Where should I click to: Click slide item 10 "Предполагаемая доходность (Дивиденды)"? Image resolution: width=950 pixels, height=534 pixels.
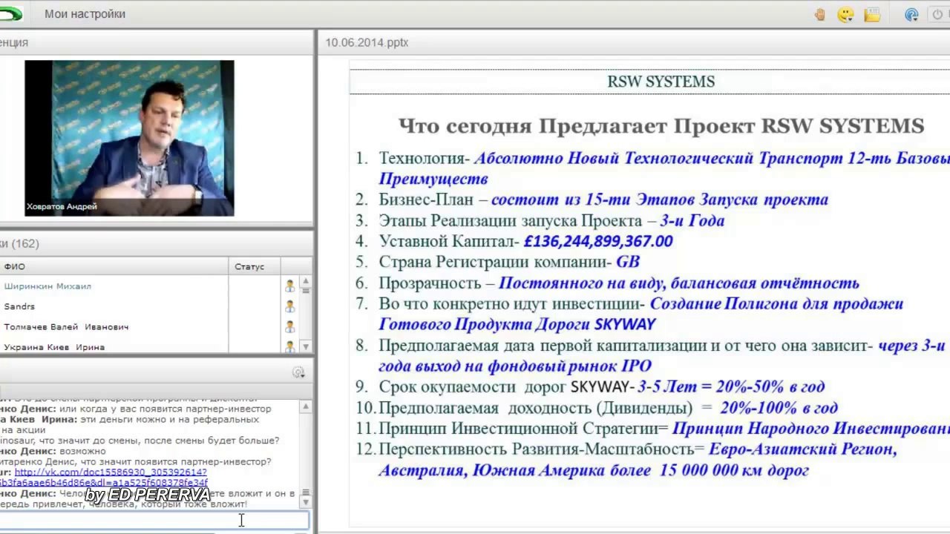536,407
